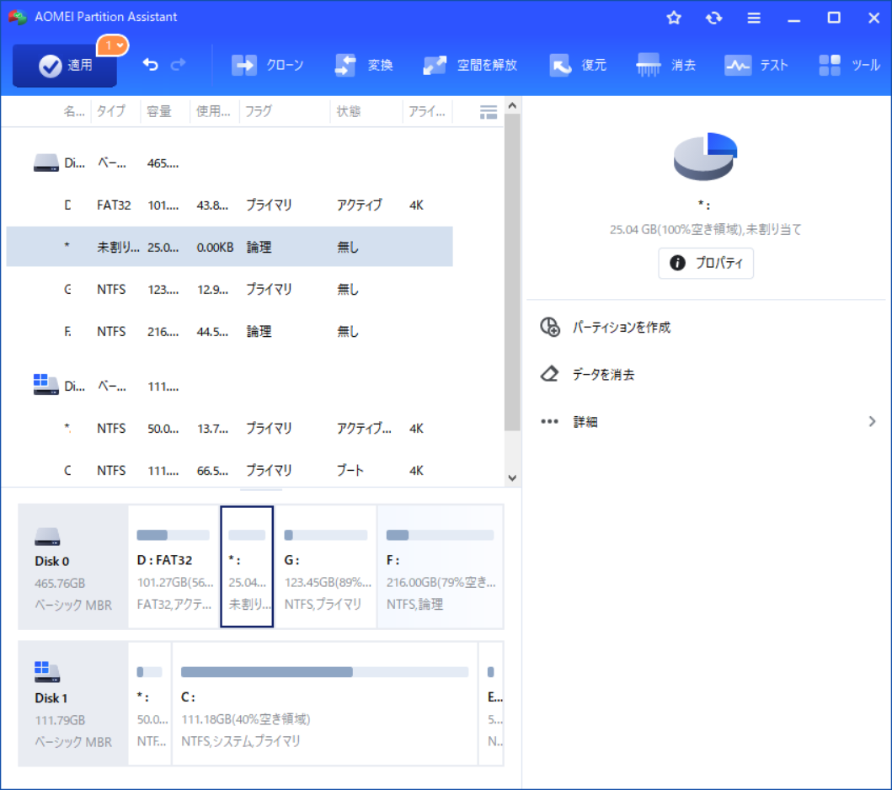Sort by the フラグ column header

pyautogui.click(x=259, y=111)
